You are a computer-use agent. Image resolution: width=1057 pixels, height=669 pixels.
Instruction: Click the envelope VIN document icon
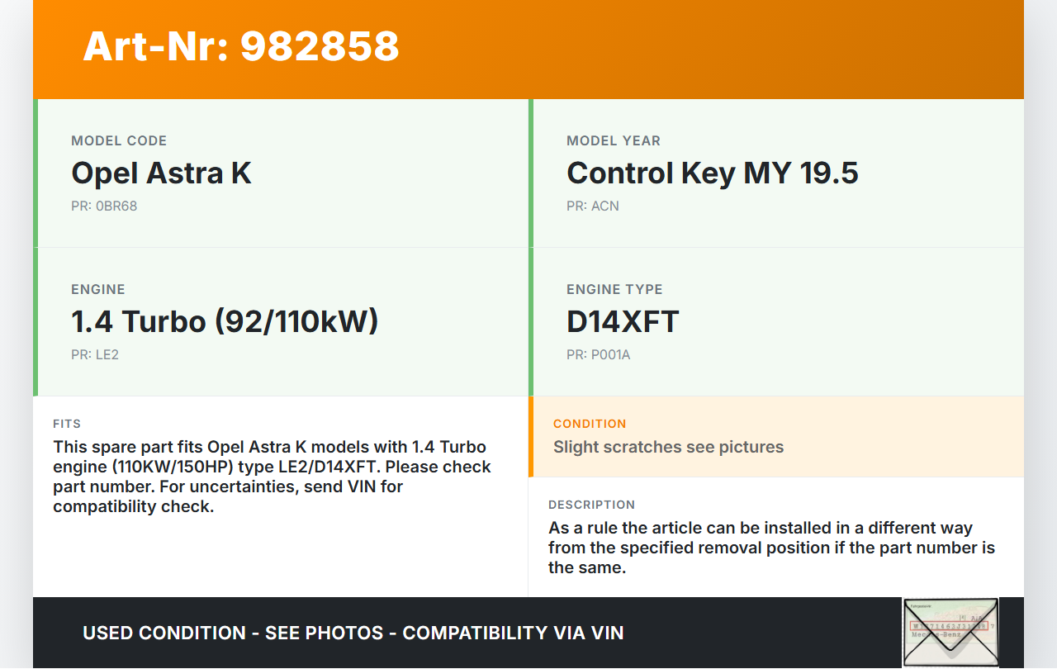click(950, 632)
